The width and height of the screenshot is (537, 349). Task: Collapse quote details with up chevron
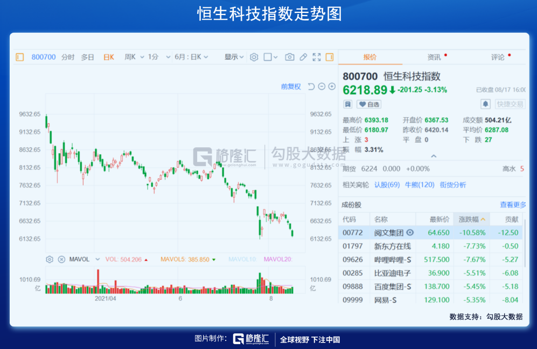434,156
